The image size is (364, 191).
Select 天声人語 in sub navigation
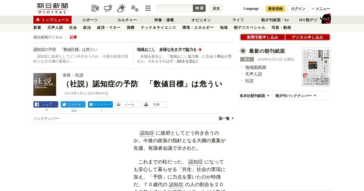point(55,28)
